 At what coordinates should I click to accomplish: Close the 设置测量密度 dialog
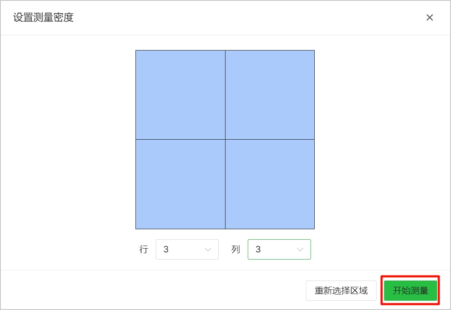pos(430,18)
